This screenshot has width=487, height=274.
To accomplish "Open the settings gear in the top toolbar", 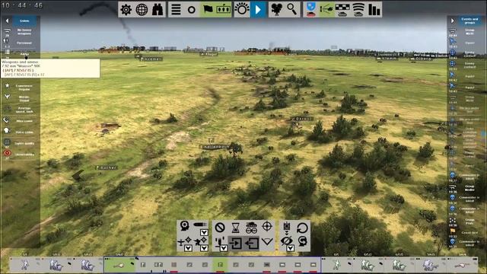I will (x=126, y=10).
